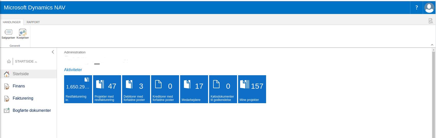Click the Mine projekter label
Screen dimensions: 436x138
click(x=249, y=100)
